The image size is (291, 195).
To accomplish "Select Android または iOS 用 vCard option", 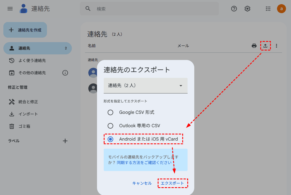I will [x=110, y=139].
